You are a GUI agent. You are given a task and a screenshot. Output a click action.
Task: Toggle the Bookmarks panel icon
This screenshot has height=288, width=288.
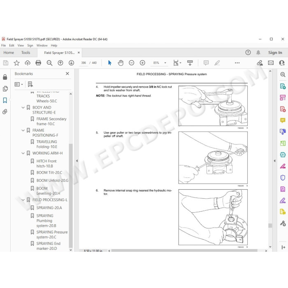[5, 100]
